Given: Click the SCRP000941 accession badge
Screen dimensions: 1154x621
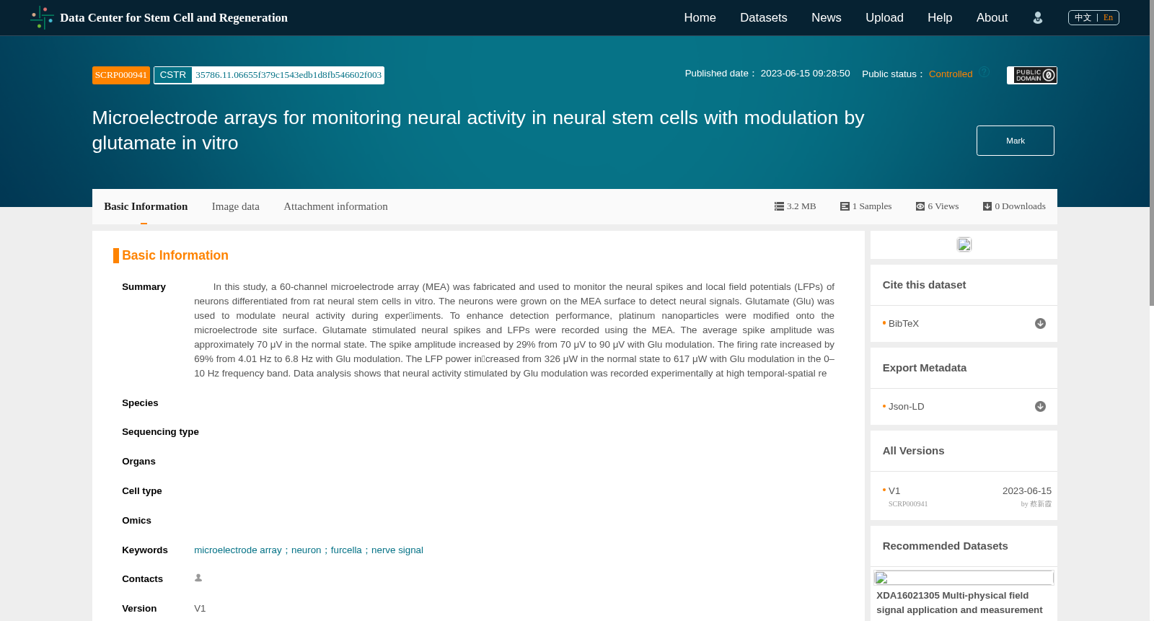Looking at the screenshot, I should (121, 75).
